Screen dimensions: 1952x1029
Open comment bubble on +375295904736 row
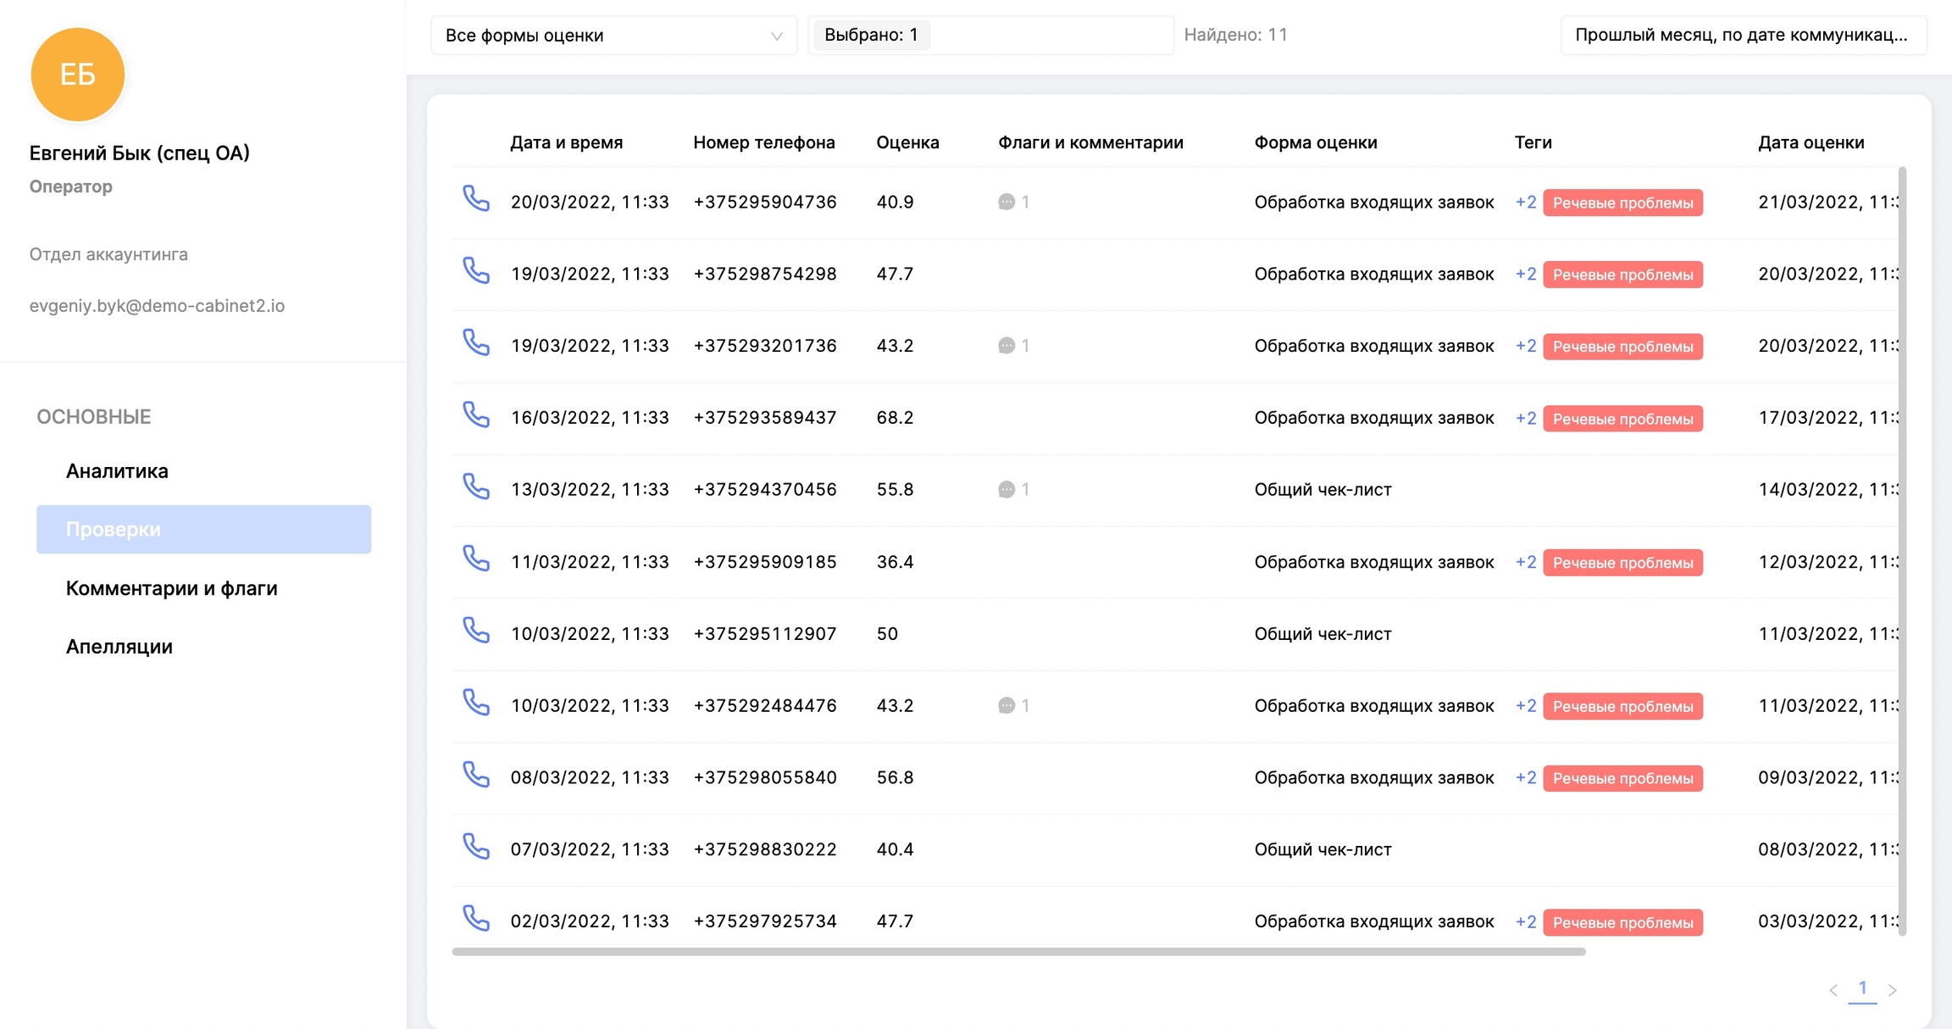tap(1006, 202)
